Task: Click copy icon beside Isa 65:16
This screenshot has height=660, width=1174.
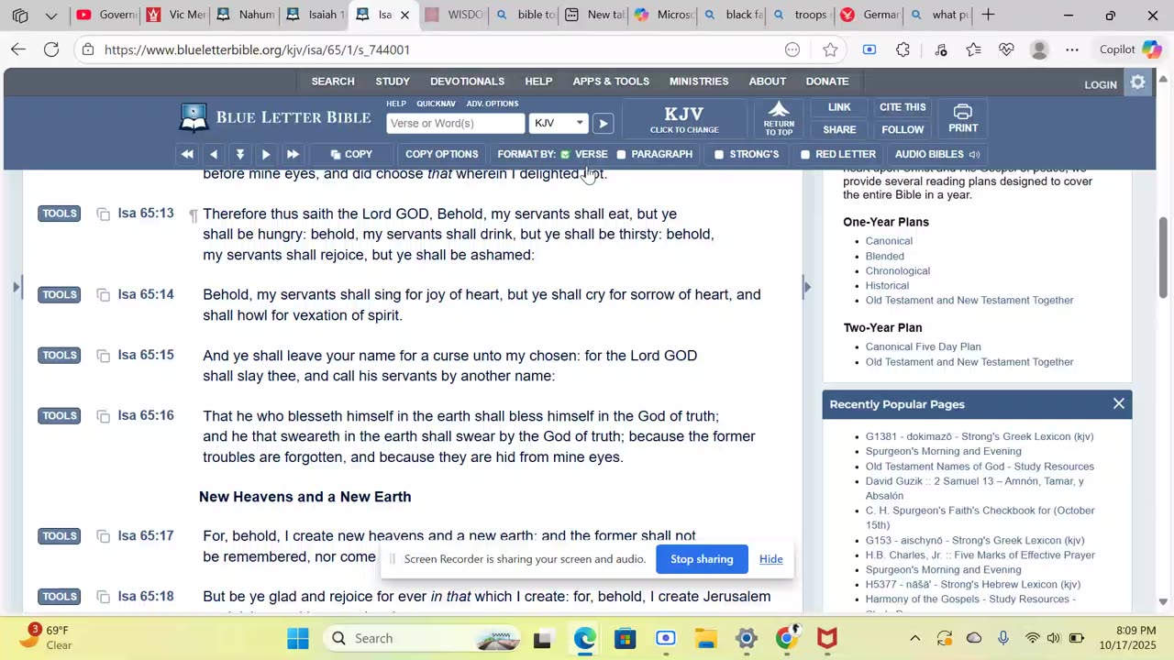Action: (x=104, y=415)
